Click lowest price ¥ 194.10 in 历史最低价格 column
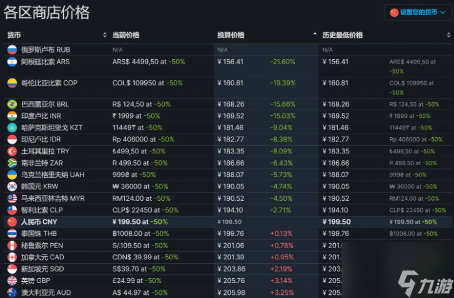This screenshot has height=298, width=454. coord(335,210)
